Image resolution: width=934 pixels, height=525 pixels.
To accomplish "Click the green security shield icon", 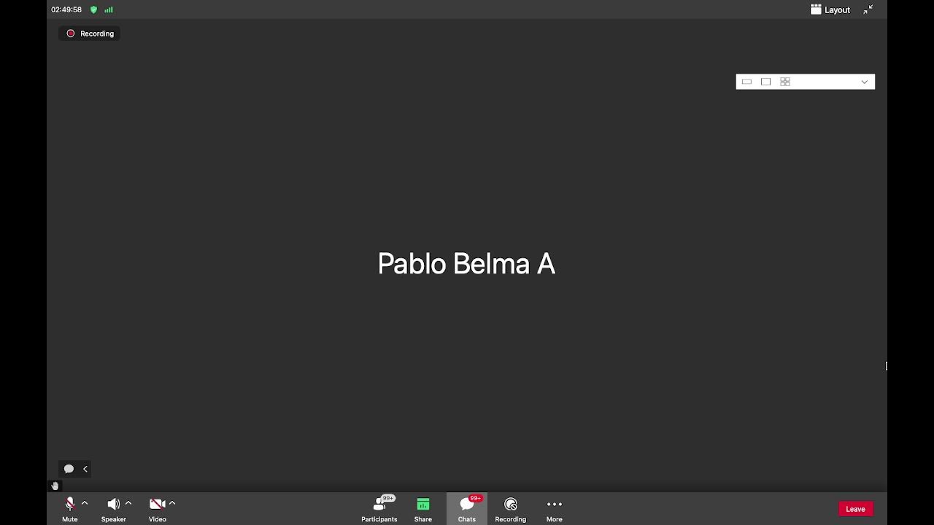I will coord(93,9).
